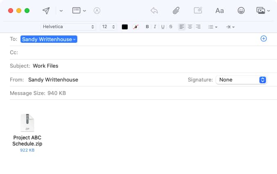Expand photo browser dropdown chevron
The image size is (277, 174).
pos(268,11)
